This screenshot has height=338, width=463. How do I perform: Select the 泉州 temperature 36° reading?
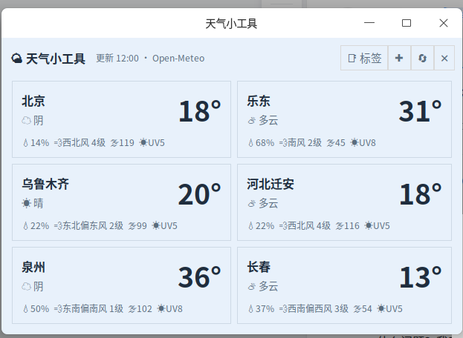200,277
